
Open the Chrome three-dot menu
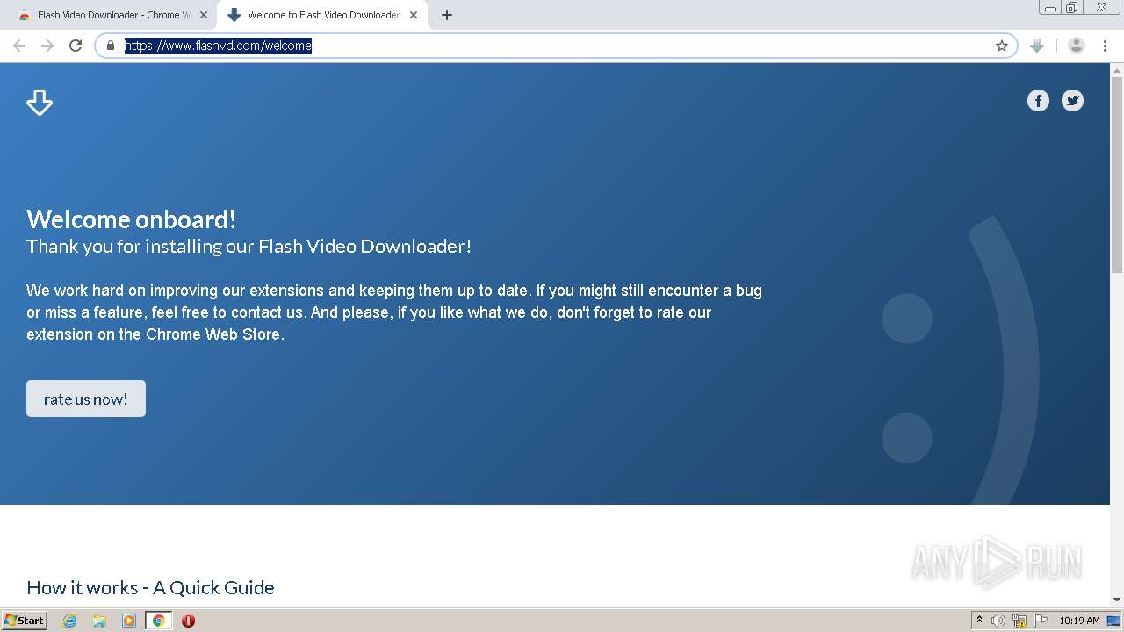click(x=1106, y=46)
